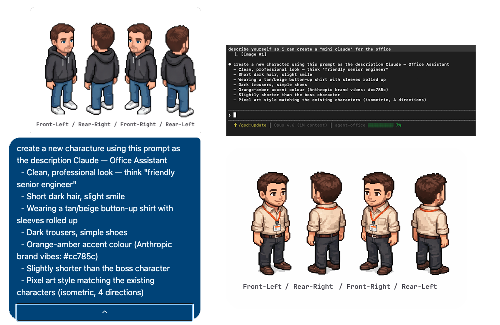Screen dimensions: 500x325
Task: Click blue box text 'brand vibes: #cc785c)'
Action: (57, 256)
